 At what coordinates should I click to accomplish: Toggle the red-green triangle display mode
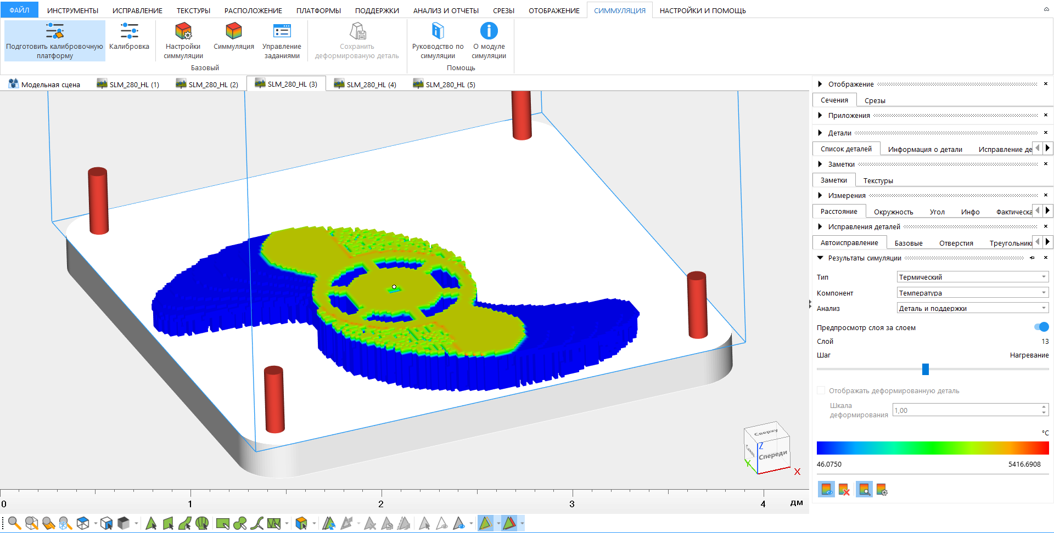[509, 523]
